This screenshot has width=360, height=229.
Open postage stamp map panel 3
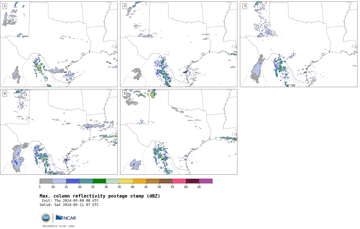298,44
